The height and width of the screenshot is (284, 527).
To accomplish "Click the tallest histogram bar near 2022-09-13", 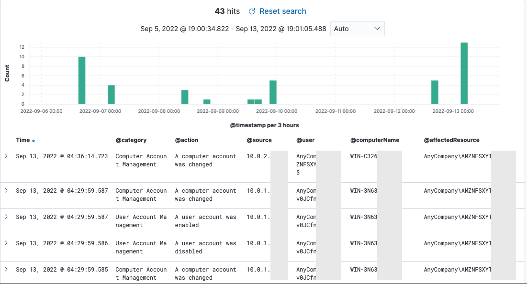I will click(464, 73).
